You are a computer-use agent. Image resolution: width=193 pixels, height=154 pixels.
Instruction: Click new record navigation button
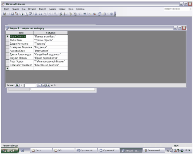click(48, 85)
